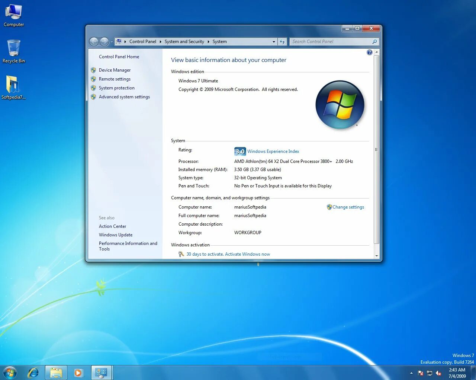
Task: Open the clock showing 2:43 AM
Action: 457,373
